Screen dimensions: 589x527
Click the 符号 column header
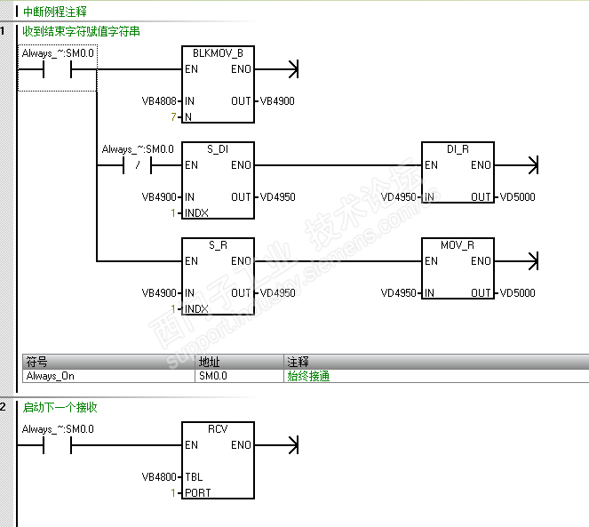point(108,362)
